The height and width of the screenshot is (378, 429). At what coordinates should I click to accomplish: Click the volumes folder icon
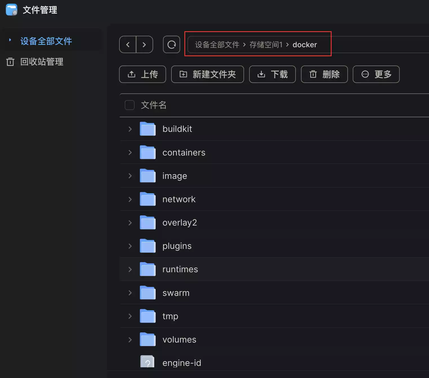click(148, 339)
